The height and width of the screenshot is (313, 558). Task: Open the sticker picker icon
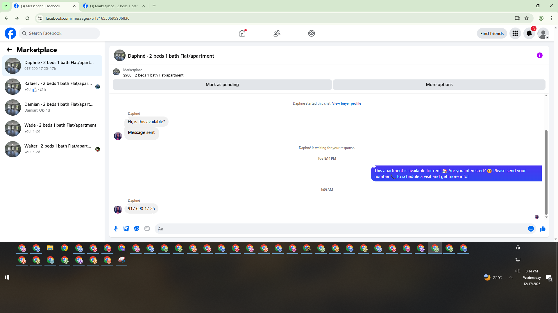click(137, 229)
